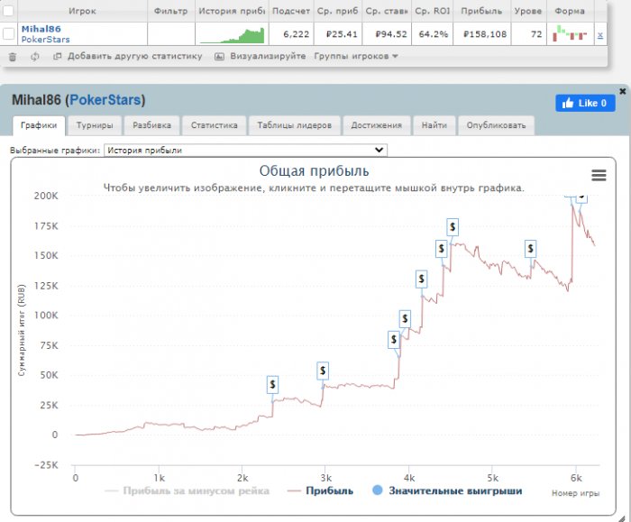This screenshot has width=631, height=522.
Task: Click the $ marker near 100K level
Action: click(405, 319)
